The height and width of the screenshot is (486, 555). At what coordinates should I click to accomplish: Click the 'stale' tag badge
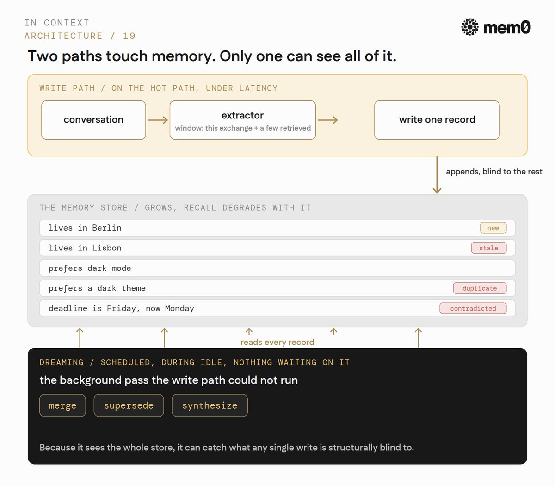pos(489,248)
